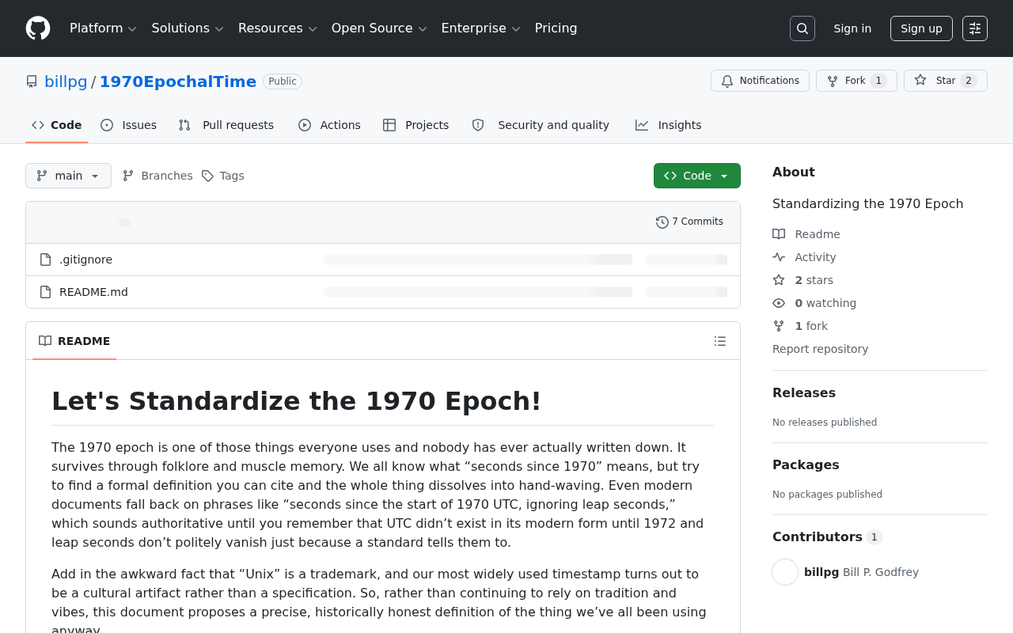Click the Star icon in header
Viewport: 1013px width, 633px height.
920,81
